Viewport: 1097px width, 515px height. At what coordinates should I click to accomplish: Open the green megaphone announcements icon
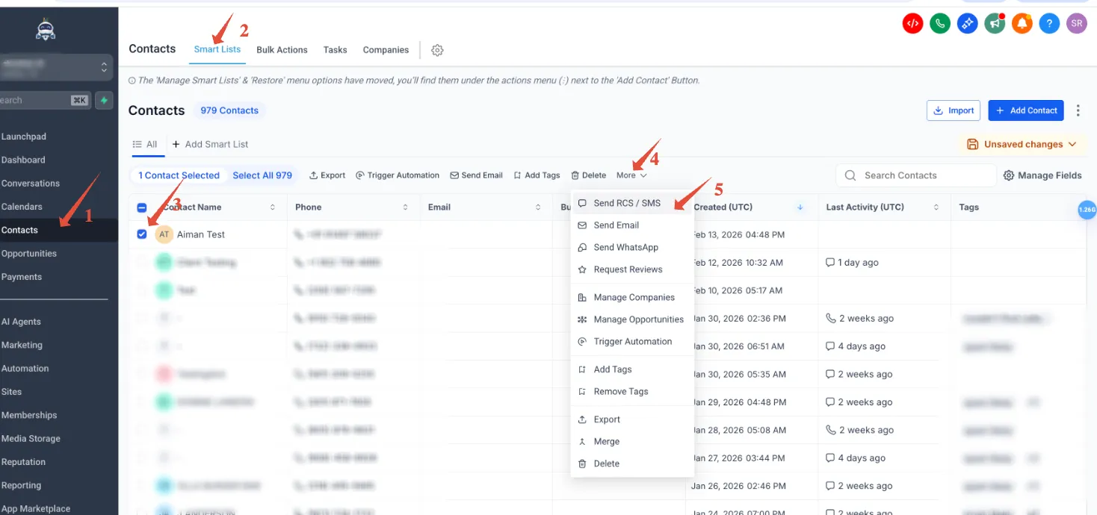pos(995,24)
